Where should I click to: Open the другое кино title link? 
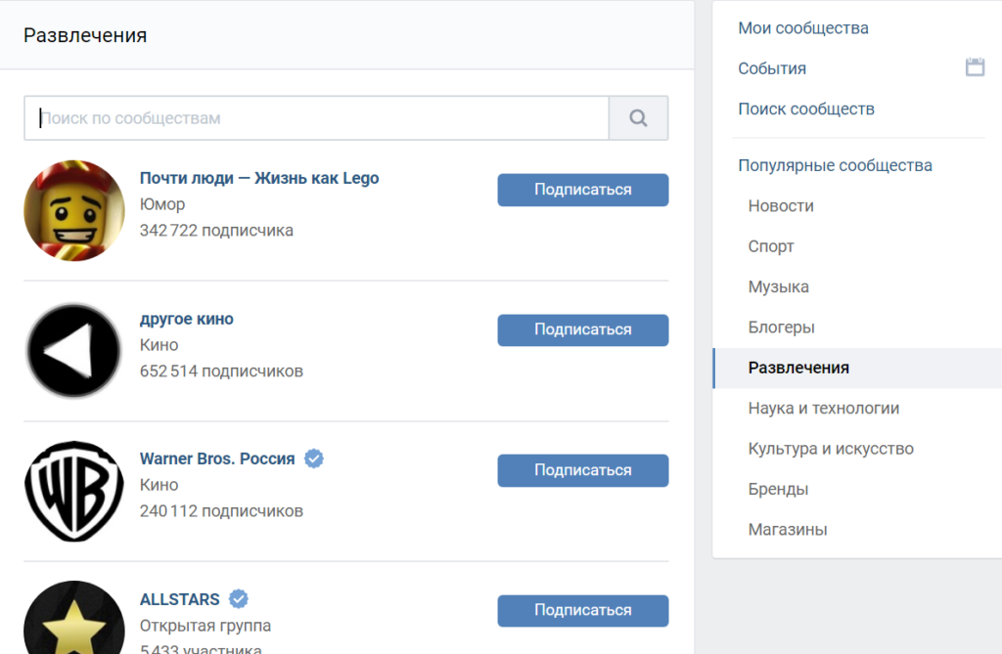click(187, 319)
